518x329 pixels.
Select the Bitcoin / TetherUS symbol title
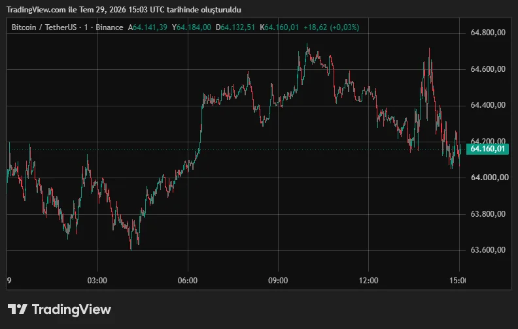[44, 27]
